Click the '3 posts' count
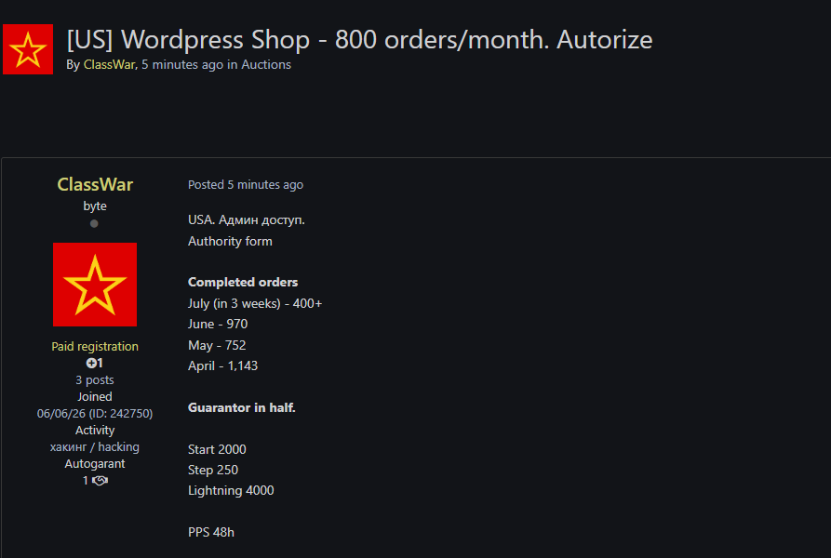Screen dimensions: 831x558 (x=95, y=380)
